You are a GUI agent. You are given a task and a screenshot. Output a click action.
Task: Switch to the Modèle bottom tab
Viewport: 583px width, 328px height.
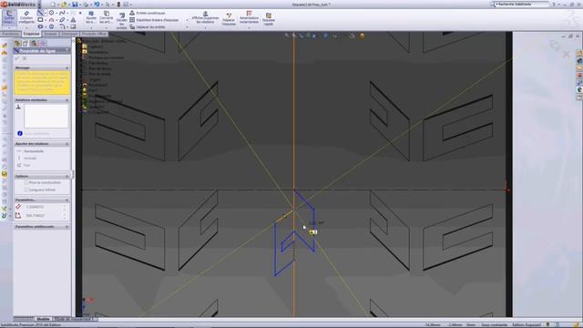(43, 319)
